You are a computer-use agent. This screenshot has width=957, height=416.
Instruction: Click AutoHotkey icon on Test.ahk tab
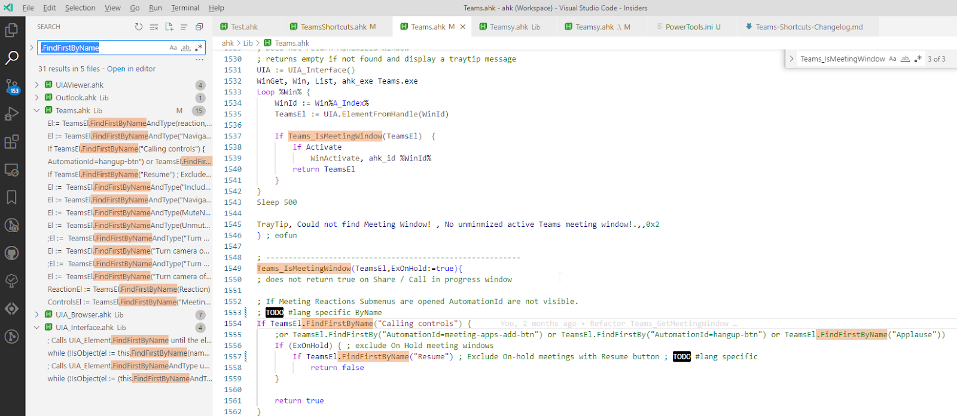click(x=224, y=27)
